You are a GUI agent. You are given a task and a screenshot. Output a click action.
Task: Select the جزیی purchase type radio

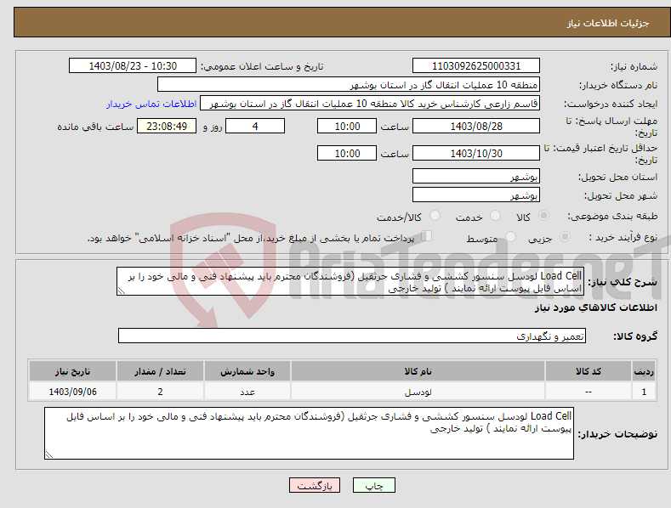(x=565, y=236)
